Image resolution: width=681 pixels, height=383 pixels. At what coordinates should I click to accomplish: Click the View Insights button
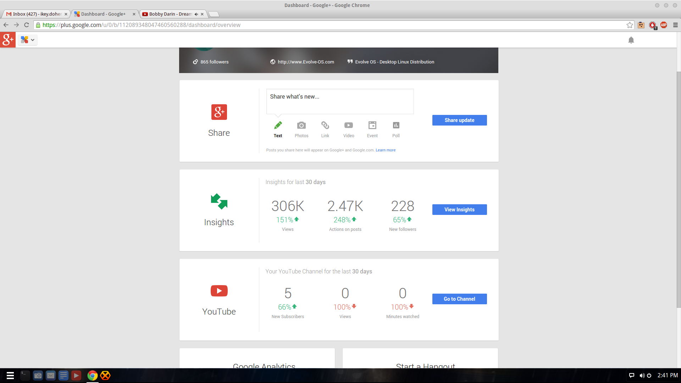tap(459, 210)
